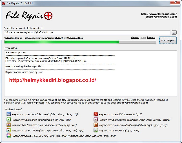Image resolution: width=182 pixels, height=143 pixels.
Task: Click 'Pass 1: Reading the damaged file...' line
Action: 24,67
